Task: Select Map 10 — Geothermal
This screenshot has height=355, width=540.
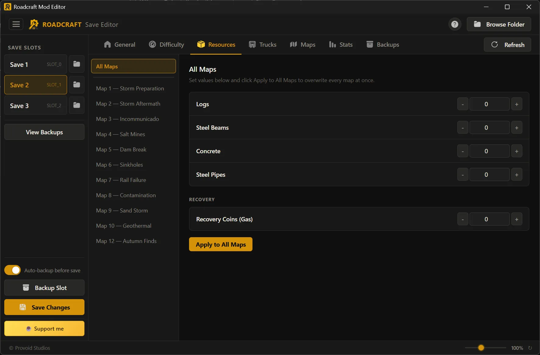Action: pyautogui.click(x=134, y=226)
